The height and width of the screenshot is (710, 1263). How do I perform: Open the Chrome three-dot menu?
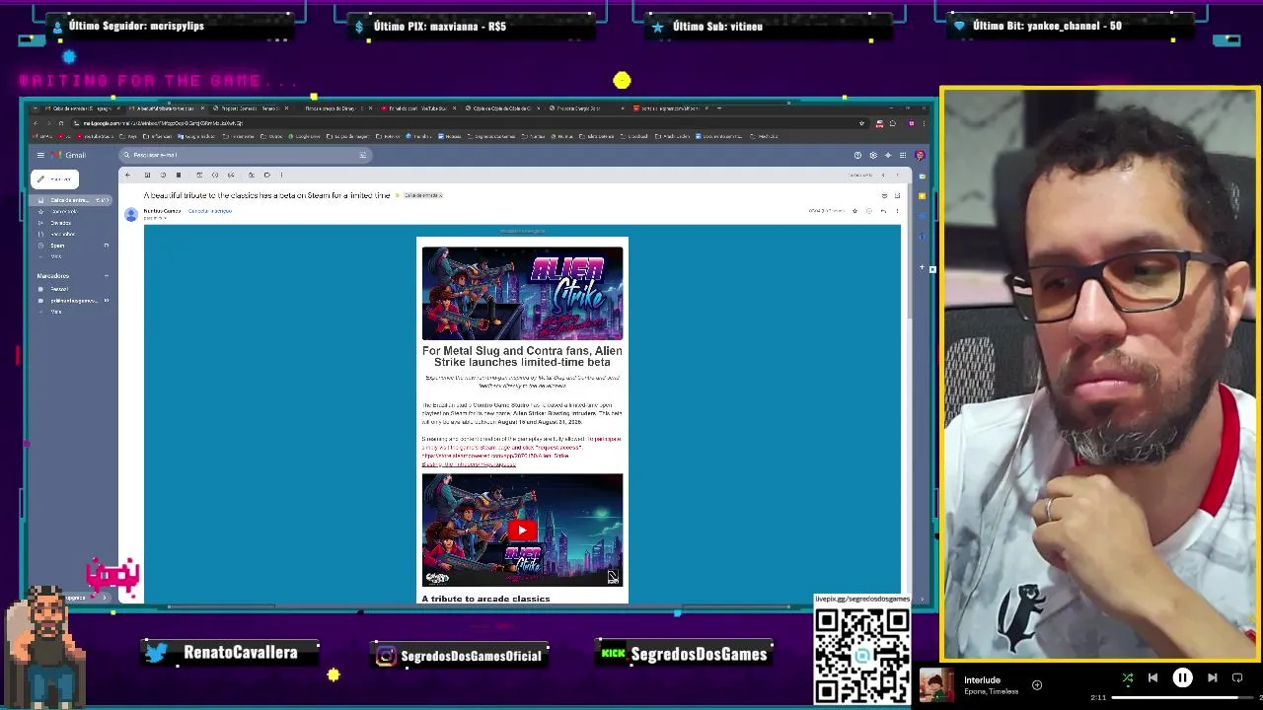point(924,123)
